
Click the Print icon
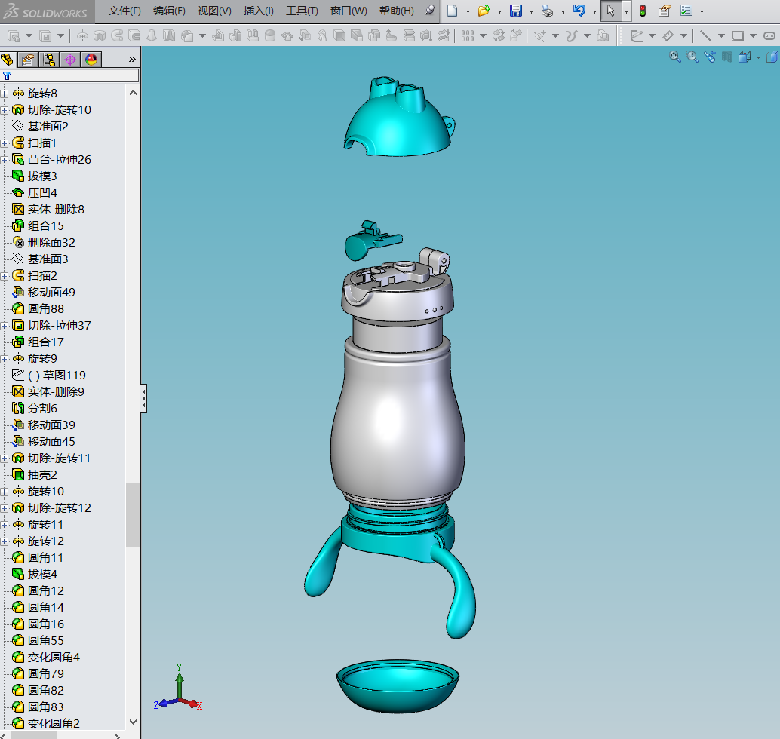click(547, 11)
